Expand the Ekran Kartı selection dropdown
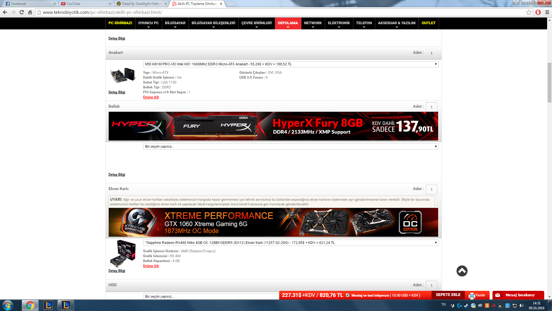552x311 pixels. [x=291, y=243]
